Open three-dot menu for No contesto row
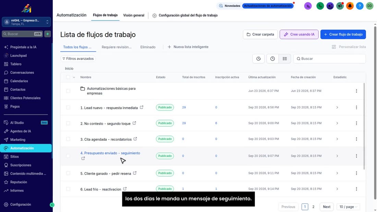Image resolution: width=377 pixels, height=212 pixels. [x=356, y=123]
